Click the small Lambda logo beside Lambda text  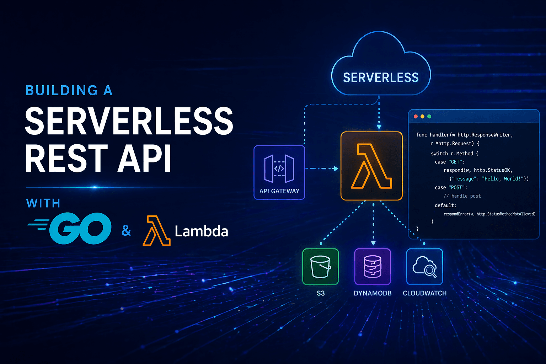click(156, 231)
